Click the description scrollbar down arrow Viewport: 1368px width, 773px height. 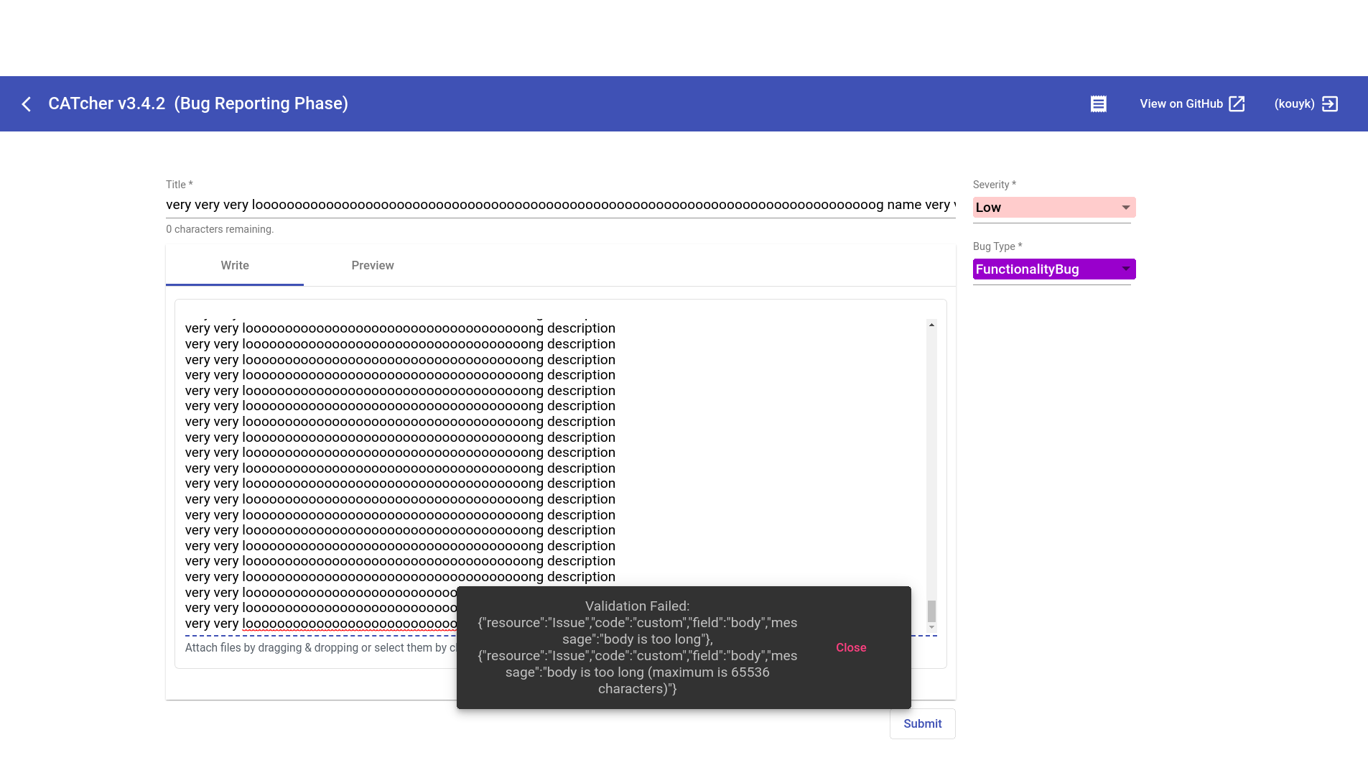(931, 628)
